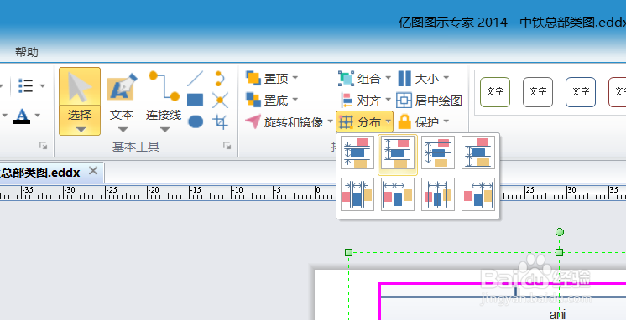Distribute shapes with equal vertical spacing
The image size is (626, 320).
coord(357,152)
